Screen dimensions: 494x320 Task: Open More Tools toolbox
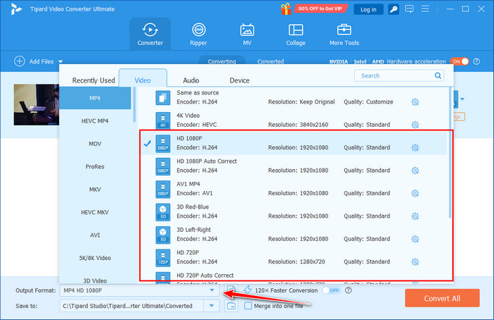click(344, 34)
